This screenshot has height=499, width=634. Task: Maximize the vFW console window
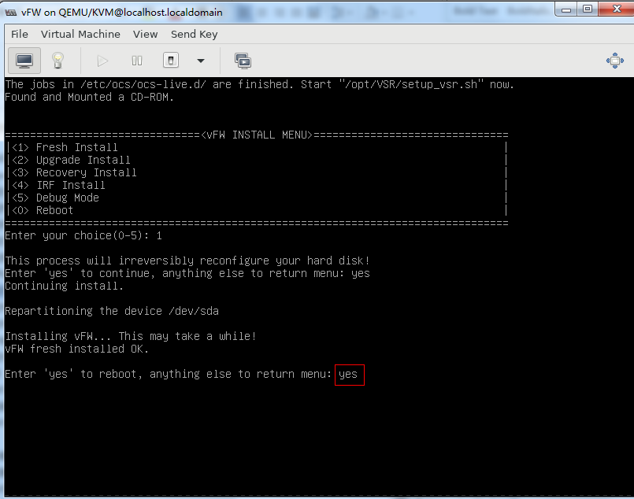click(x=588, y=9)
